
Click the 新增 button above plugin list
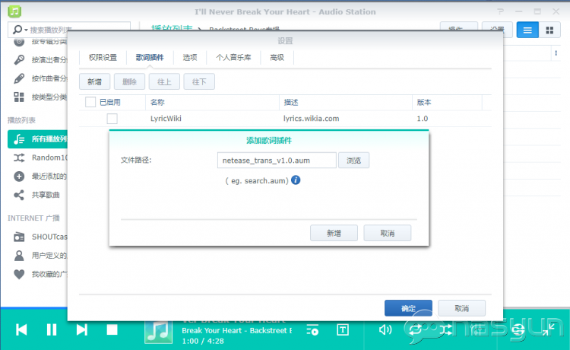pos(94,82)
